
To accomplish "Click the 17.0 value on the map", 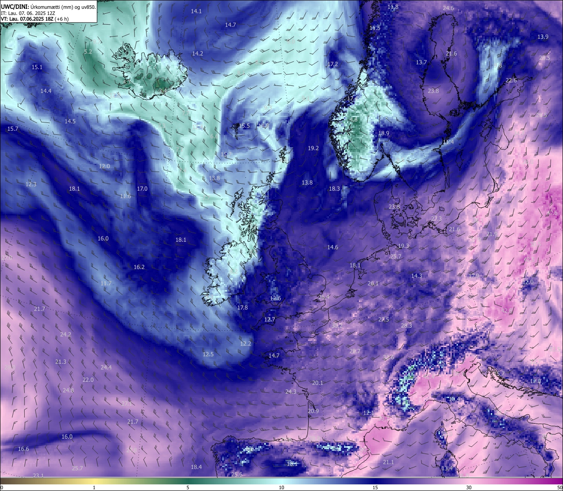I will (142, 188).
